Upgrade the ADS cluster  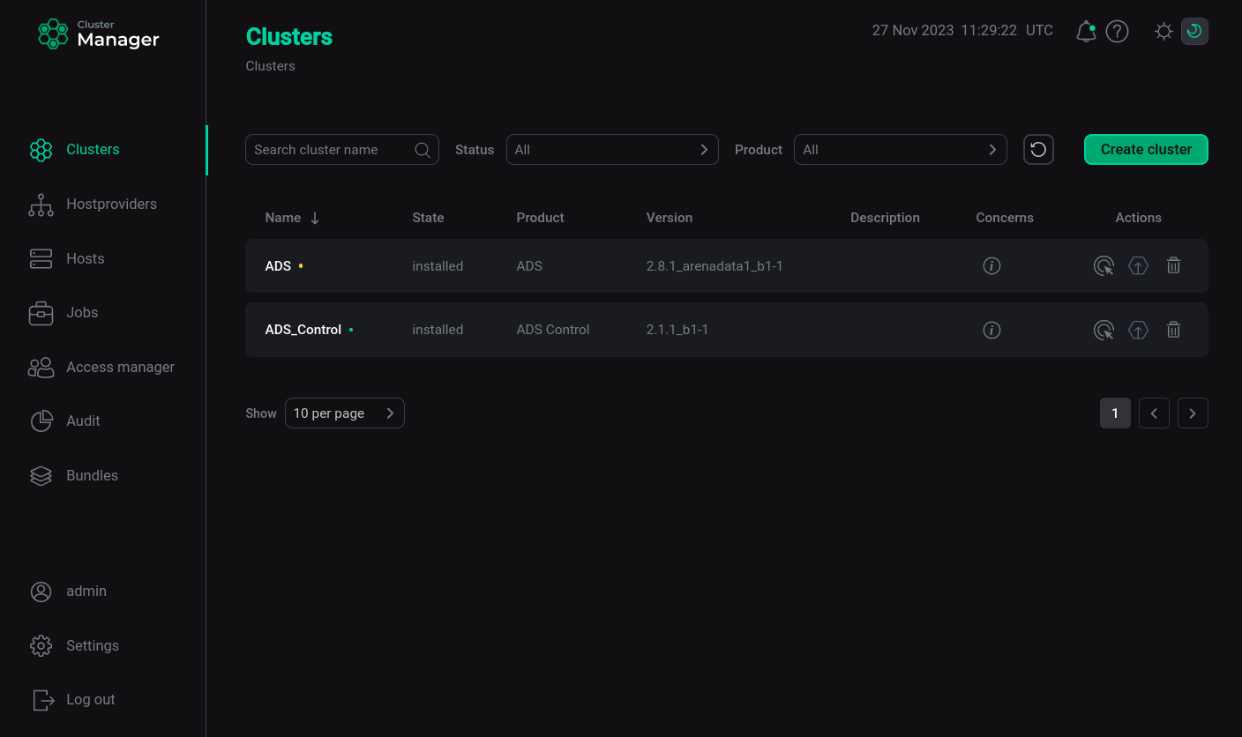(1139, 265)
